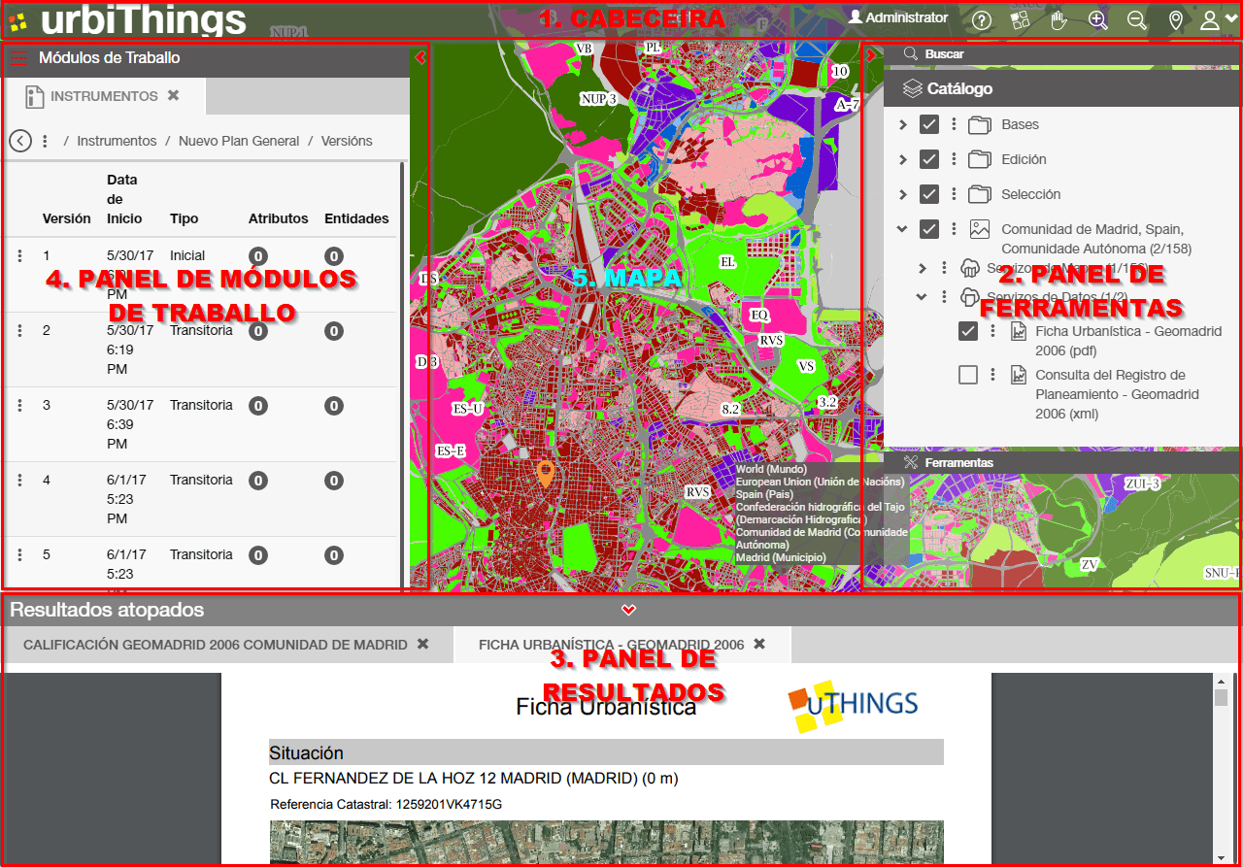The height and width of the screenshot is (867, 1243).
Task: Open options menu for version 1 row
Action: (19, 256)
